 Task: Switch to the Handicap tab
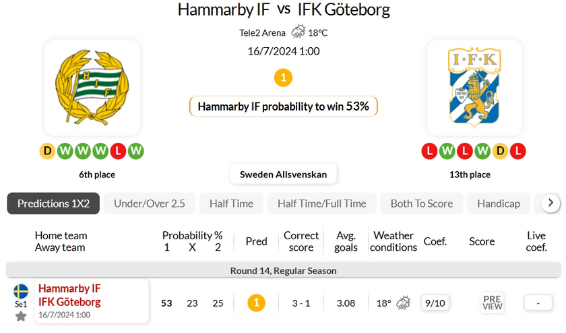(499, 204)
